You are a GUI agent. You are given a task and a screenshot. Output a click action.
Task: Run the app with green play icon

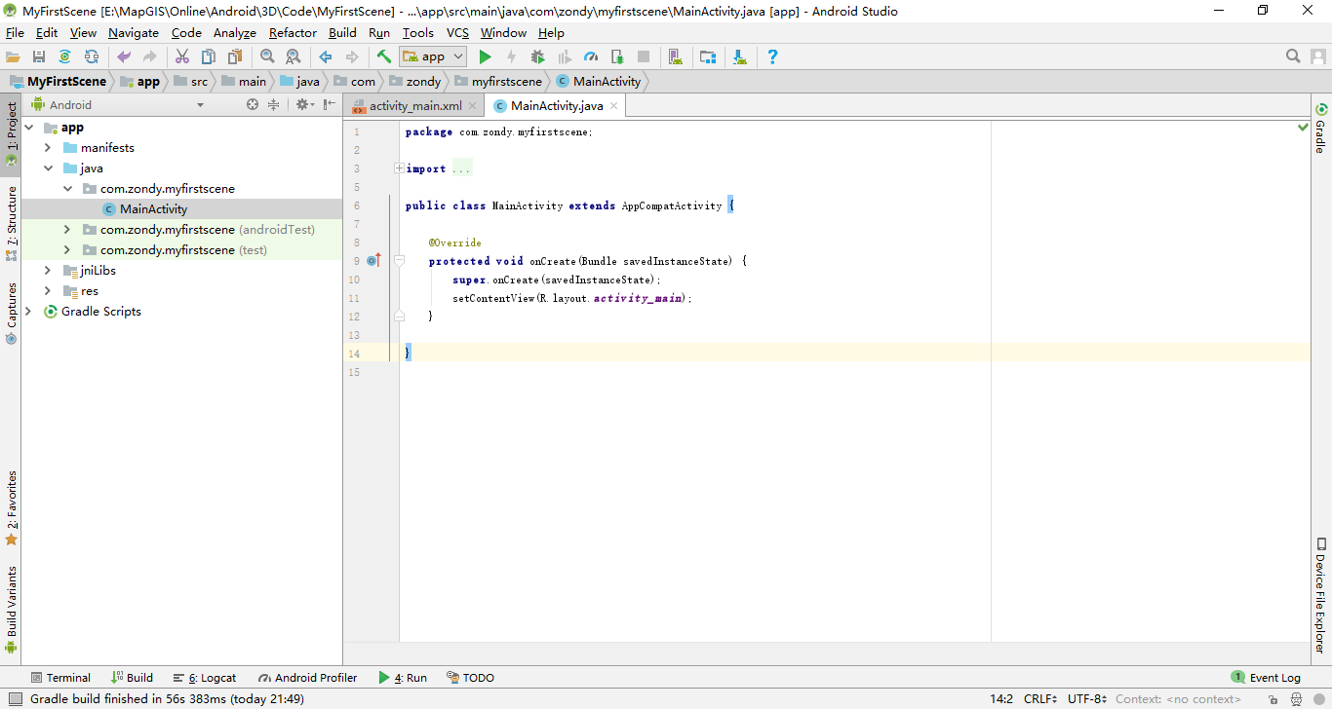click(x=485, y=57)
